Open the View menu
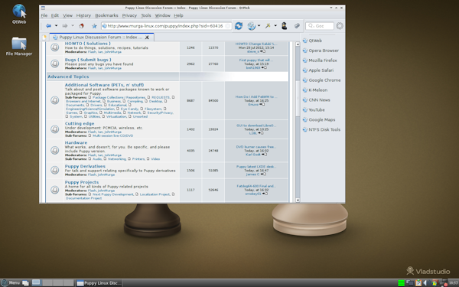459x287 pixels. [67, 15]
